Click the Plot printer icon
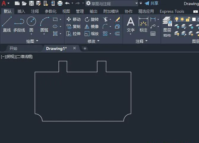This screenshot has height=143, width=199. coord(60,3)
